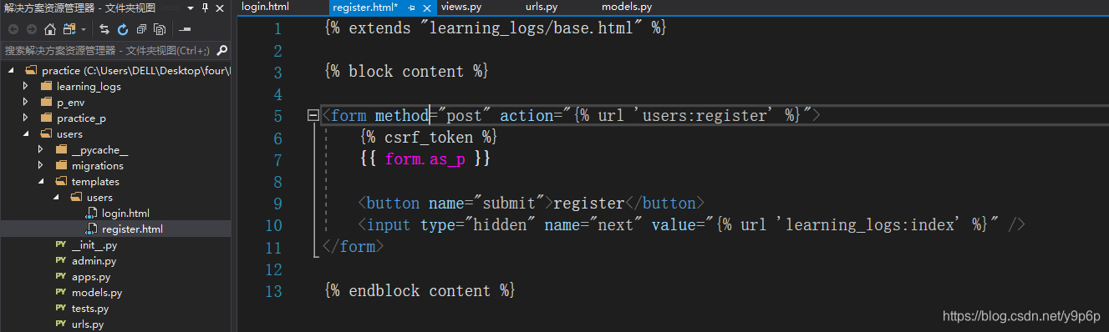The width and height of the screenshot is (1109, 332).
Task: Select urls.py in the file tree
Action: point(88,324)
